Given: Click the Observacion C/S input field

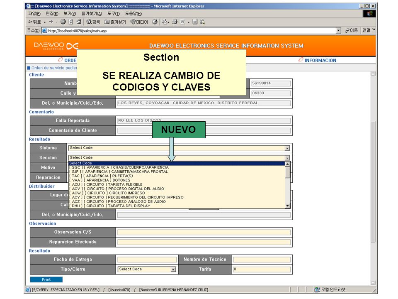Looking at the screenshot, I should 204,233.
